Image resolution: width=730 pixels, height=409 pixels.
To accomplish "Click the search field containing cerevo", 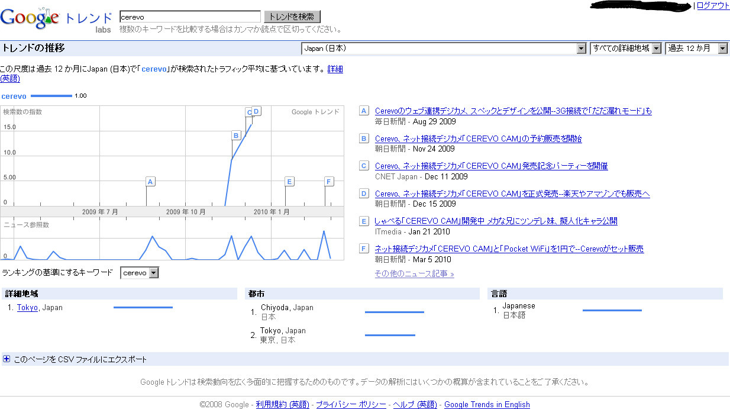I will point(190,17).
